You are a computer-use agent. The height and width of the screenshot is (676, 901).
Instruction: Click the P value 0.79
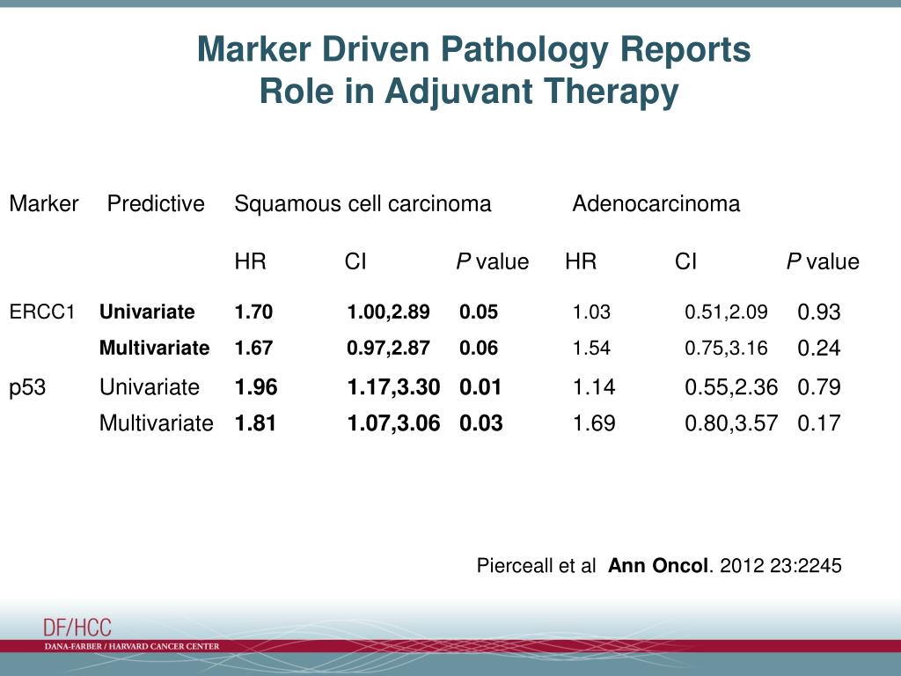click(819, 387)
